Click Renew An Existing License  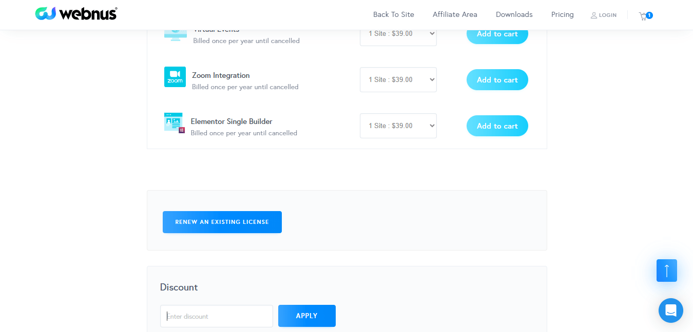click(222, 222)
